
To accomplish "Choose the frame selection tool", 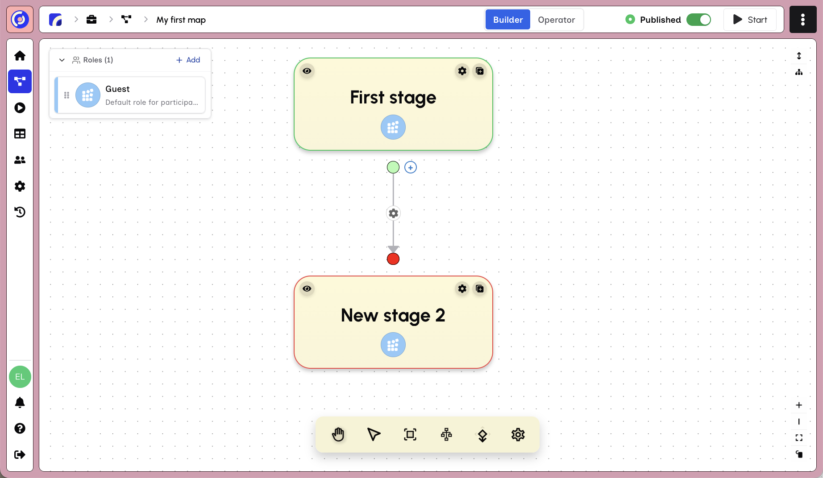I will [x=410, y=434].
